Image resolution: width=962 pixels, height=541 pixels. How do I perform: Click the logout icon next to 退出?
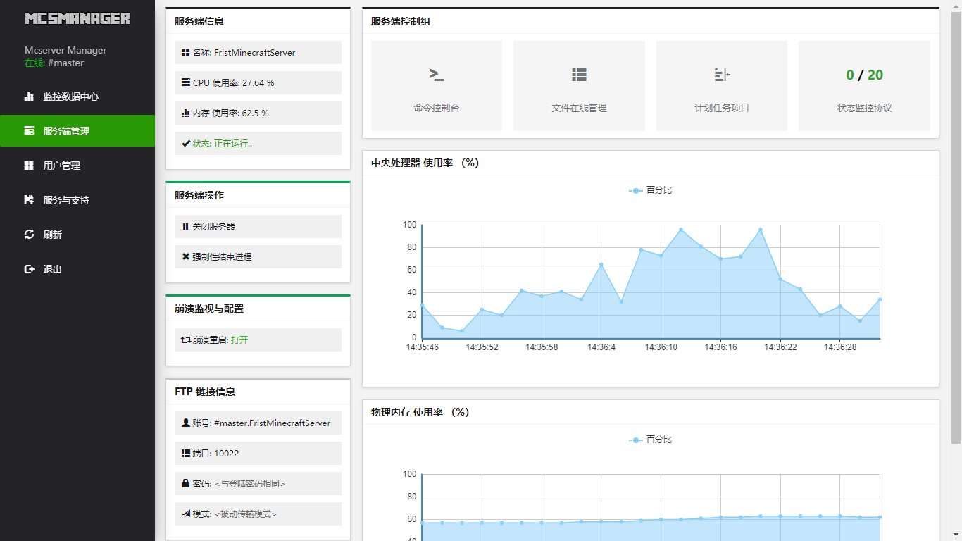[29, 269]
